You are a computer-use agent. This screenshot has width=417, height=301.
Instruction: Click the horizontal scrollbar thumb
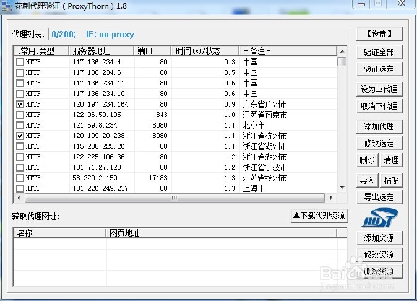click(174, 198)
